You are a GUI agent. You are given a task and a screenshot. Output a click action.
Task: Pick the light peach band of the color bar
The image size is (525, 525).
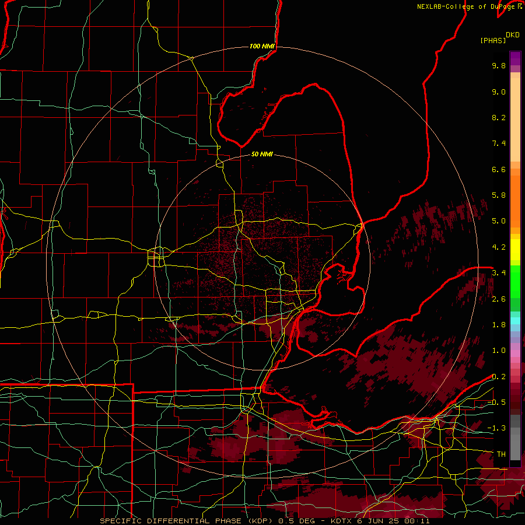tap(515, 120)
